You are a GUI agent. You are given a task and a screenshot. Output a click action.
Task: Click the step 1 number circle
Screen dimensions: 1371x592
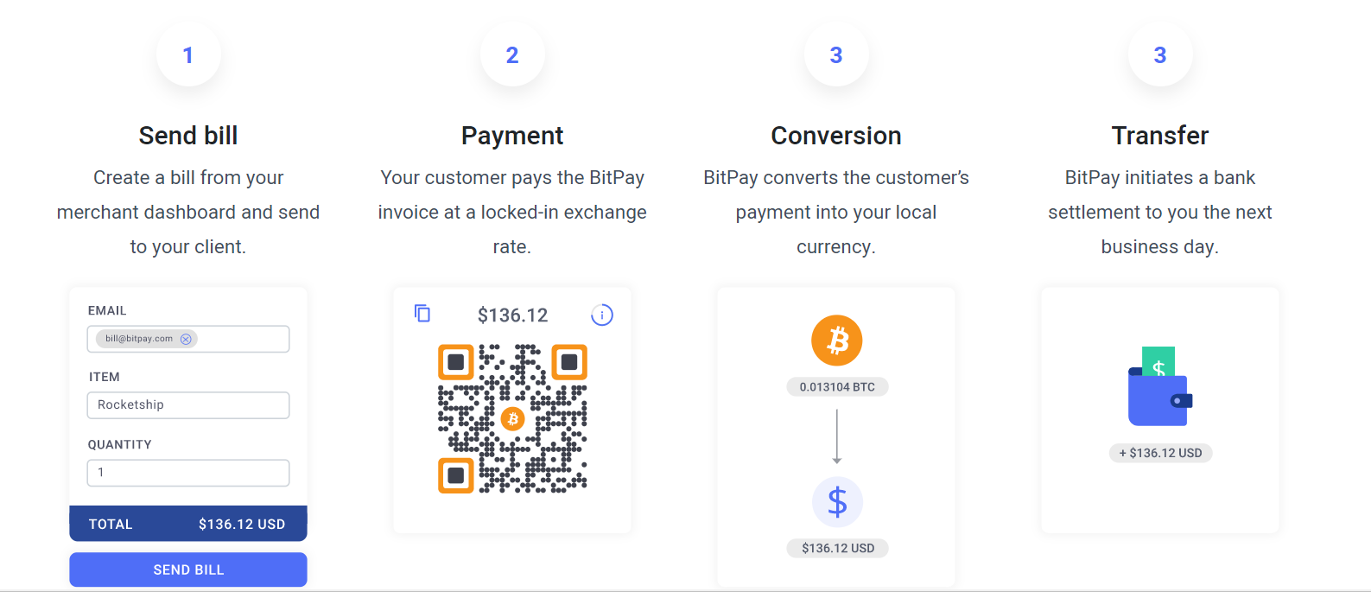tap(188, 55)
